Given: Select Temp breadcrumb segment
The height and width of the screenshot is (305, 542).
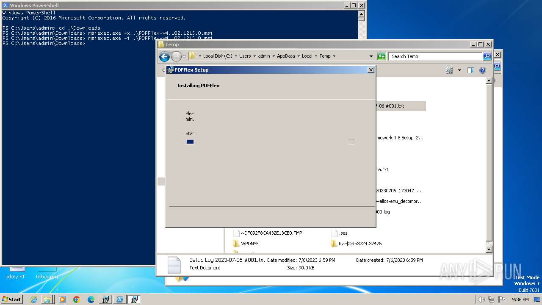Looking at the screenshot, I should pyautogui.click(x=325, y=56).
